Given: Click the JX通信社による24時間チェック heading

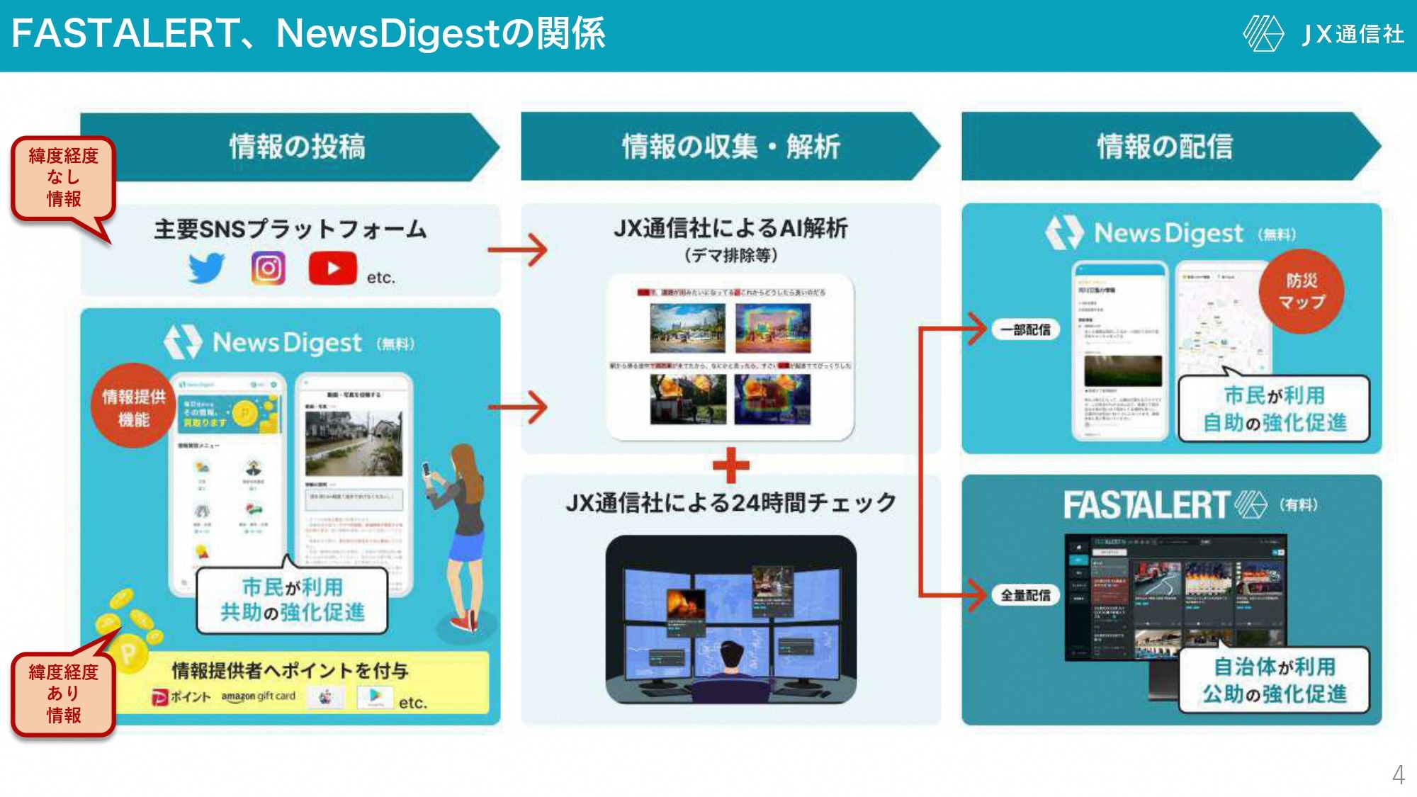Looking at the screenshot, I should coord(730,502).
